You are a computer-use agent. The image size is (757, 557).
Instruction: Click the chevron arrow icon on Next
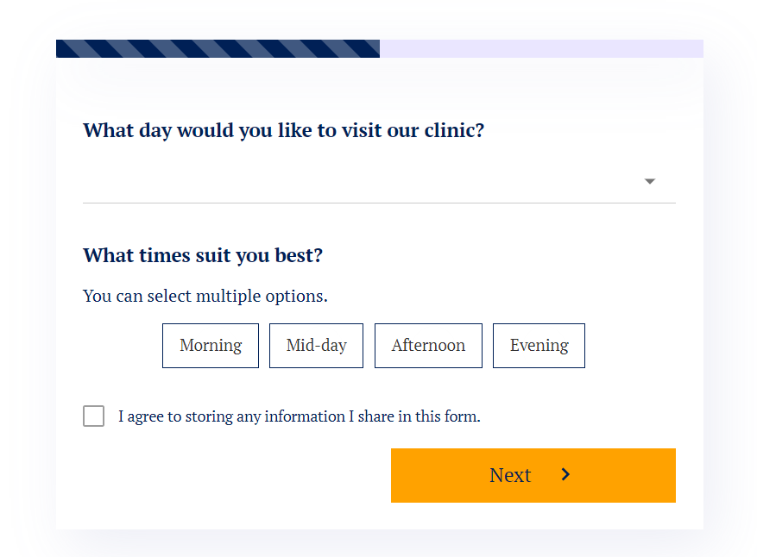click(565, 474)
